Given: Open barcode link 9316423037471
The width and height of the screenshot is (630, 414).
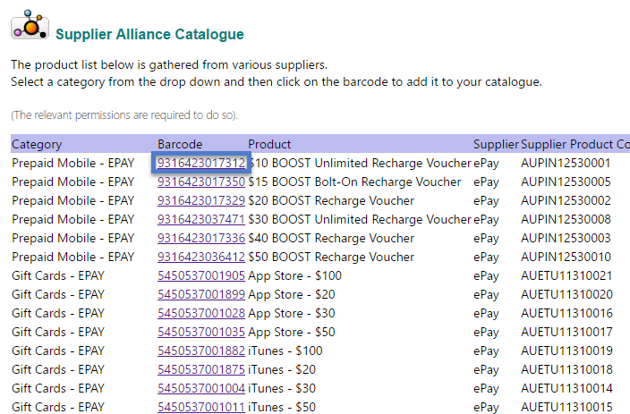Looking at the screenshot, I should pos(201,219).
